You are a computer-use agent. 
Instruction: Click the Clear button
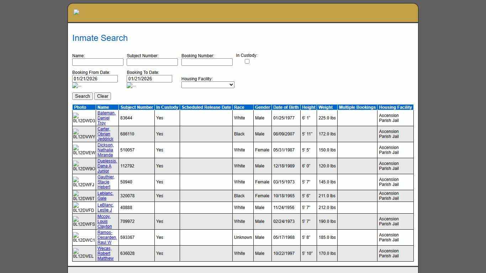tap(102, 96)
